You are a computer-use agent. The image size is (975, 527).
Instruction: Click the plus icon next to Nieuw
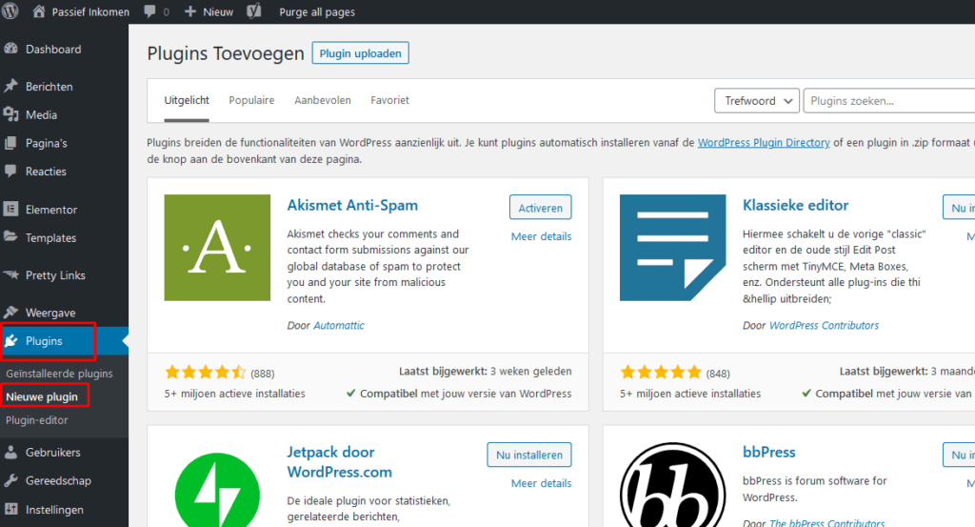point(190,11)
